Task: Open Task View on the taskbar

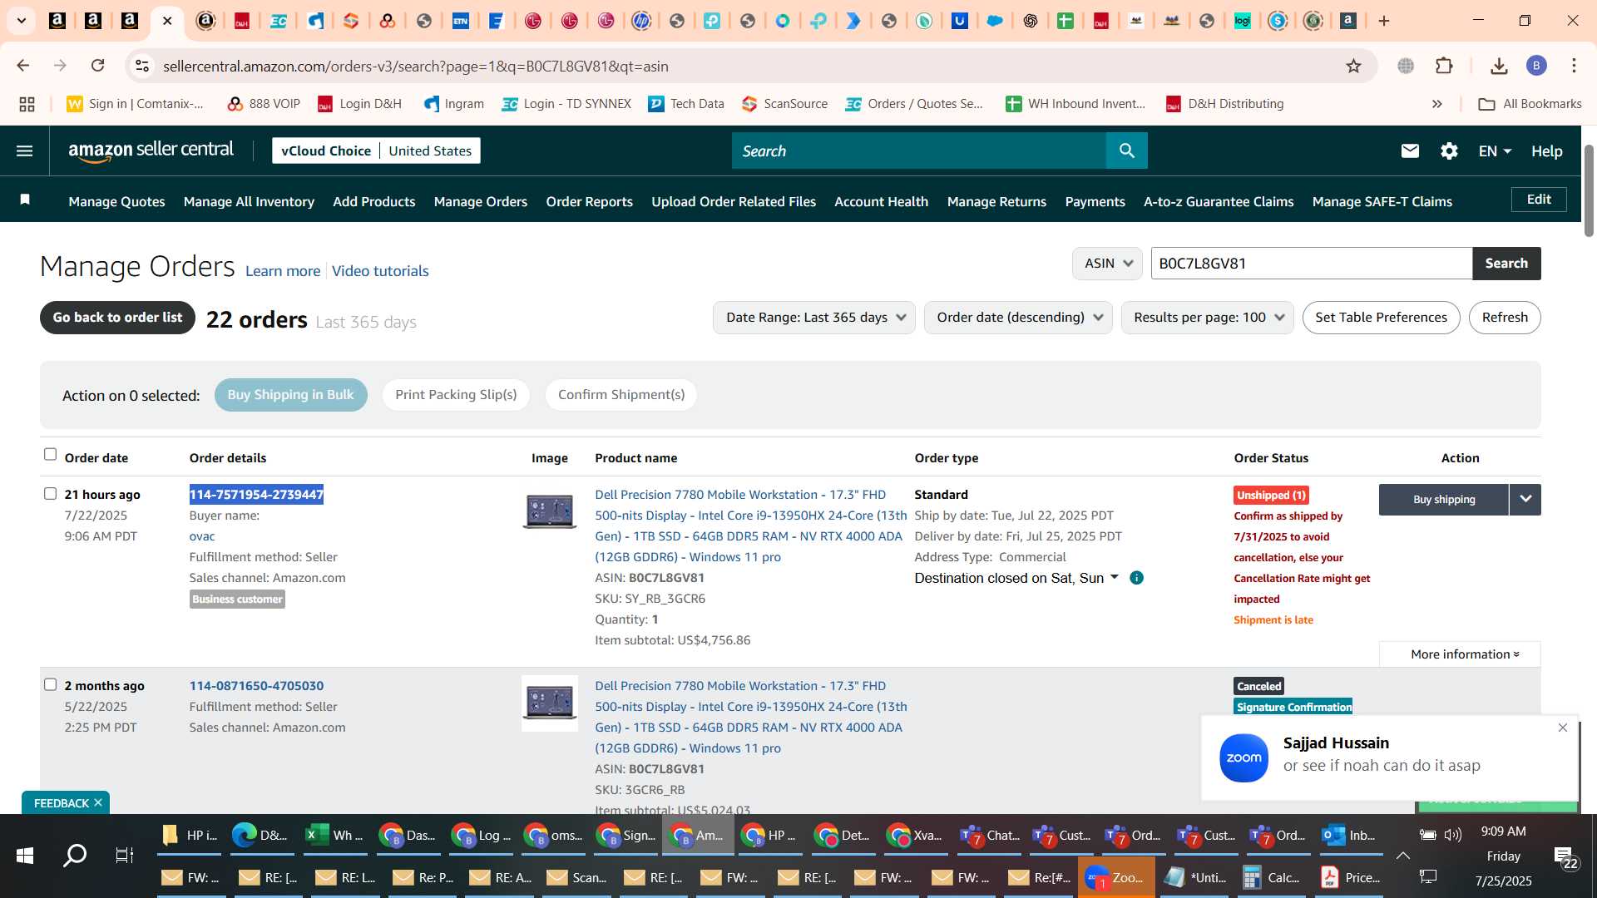Action: click(x=125, y=855)
